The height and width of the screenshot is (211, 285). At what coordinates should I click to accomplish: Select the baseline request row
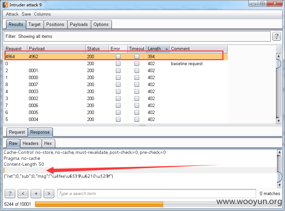click(x=116, y=63)
